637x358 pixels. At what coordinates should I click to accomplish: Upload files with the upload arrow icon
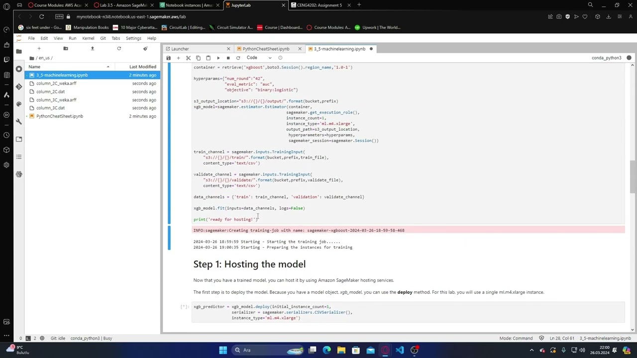point(92,48)
